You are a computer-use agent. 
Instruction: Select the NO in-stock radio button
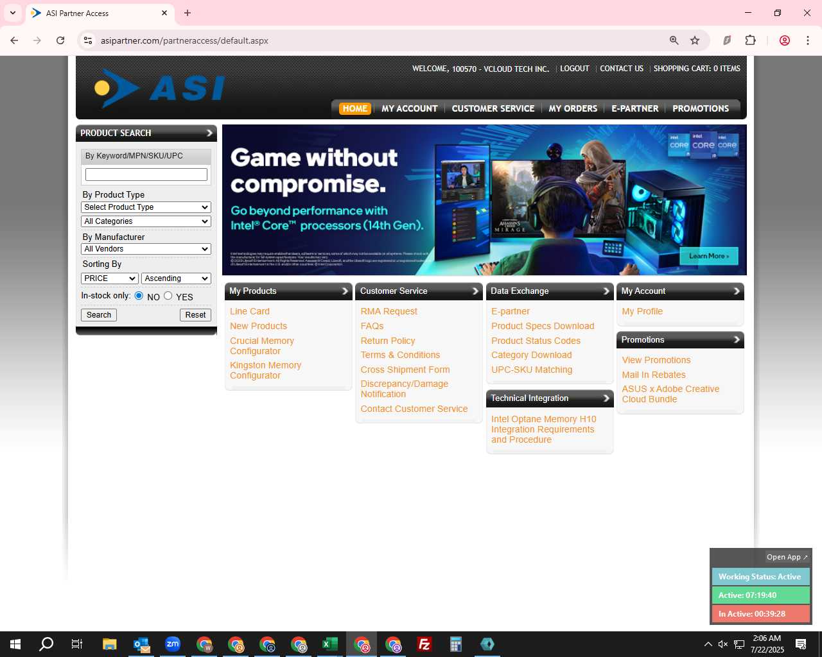click(139, 296)
